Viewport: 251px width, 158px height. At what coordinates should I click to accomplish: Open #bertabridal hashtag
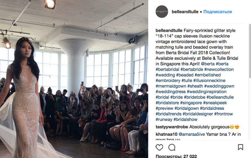pyautogui.click(x=167, y=69)
